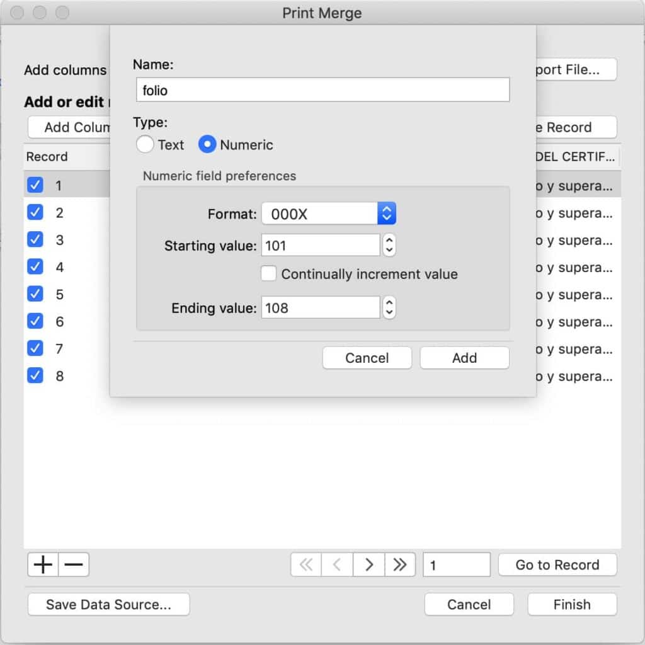Enable Continually increment value checkbox
The width and height of the screenshot is (645, 645).
point(269,274)
